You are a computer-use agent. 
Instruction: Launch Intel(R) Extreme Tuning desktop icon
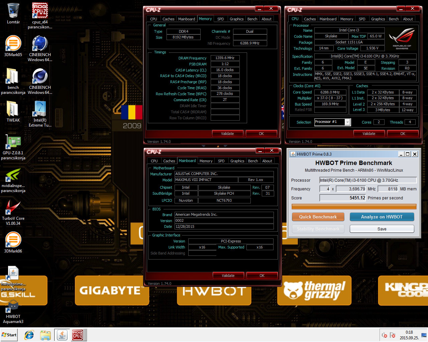(40, 109)
